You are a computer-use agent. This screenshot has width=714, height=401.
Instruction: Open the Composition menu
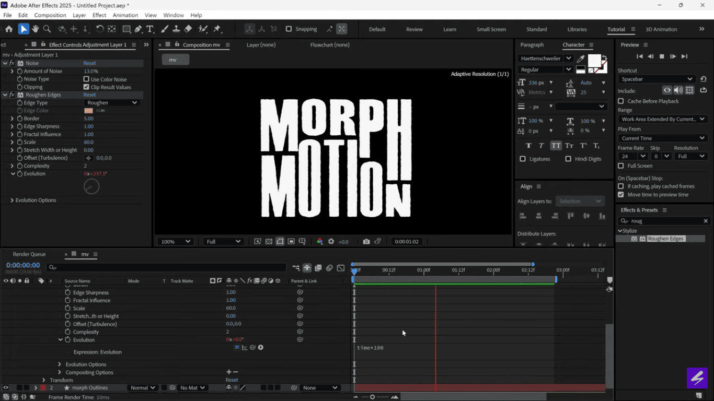pyautogui.click(x=50, y=15)
